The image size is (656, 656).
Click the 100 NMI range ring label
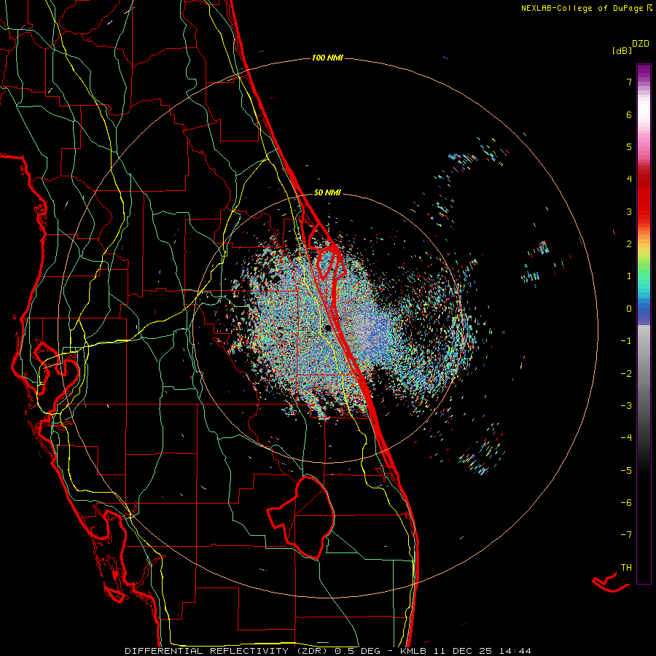click(x=327, y=58)
